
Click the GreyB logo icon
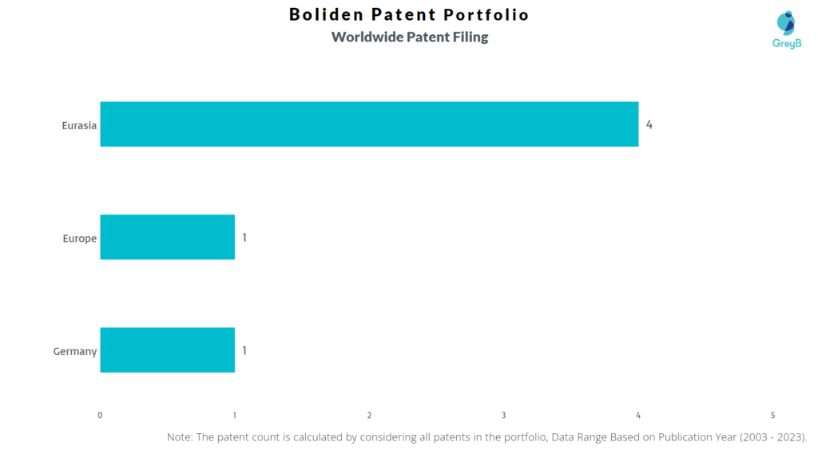point(786,23)
